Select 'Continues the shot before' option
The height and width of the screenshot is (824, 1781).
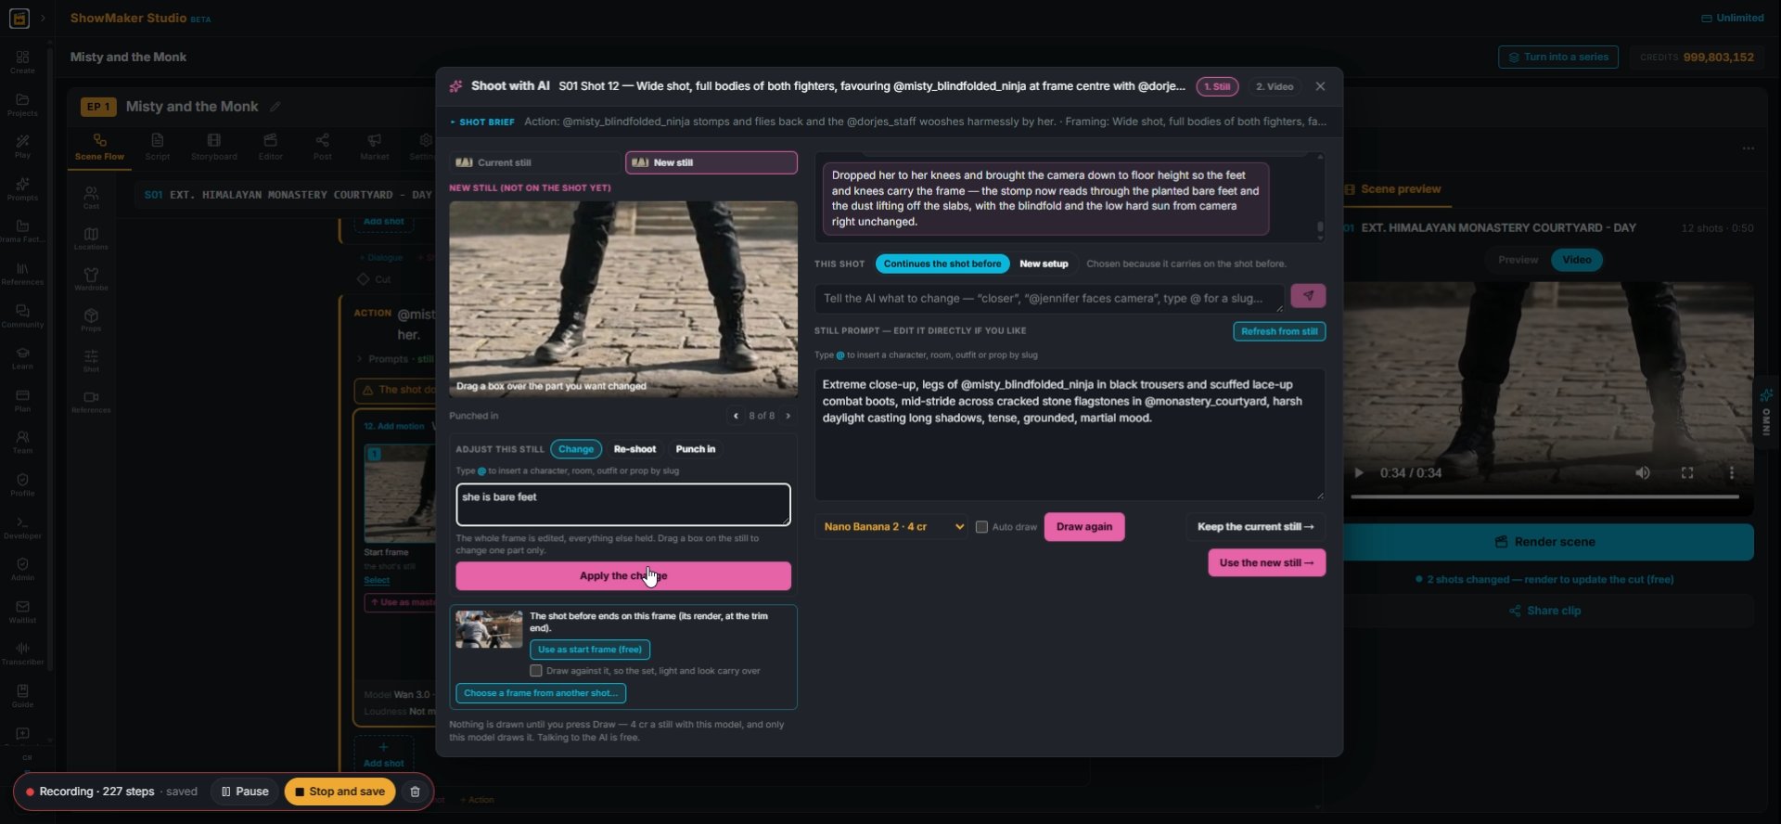point(942,264)
